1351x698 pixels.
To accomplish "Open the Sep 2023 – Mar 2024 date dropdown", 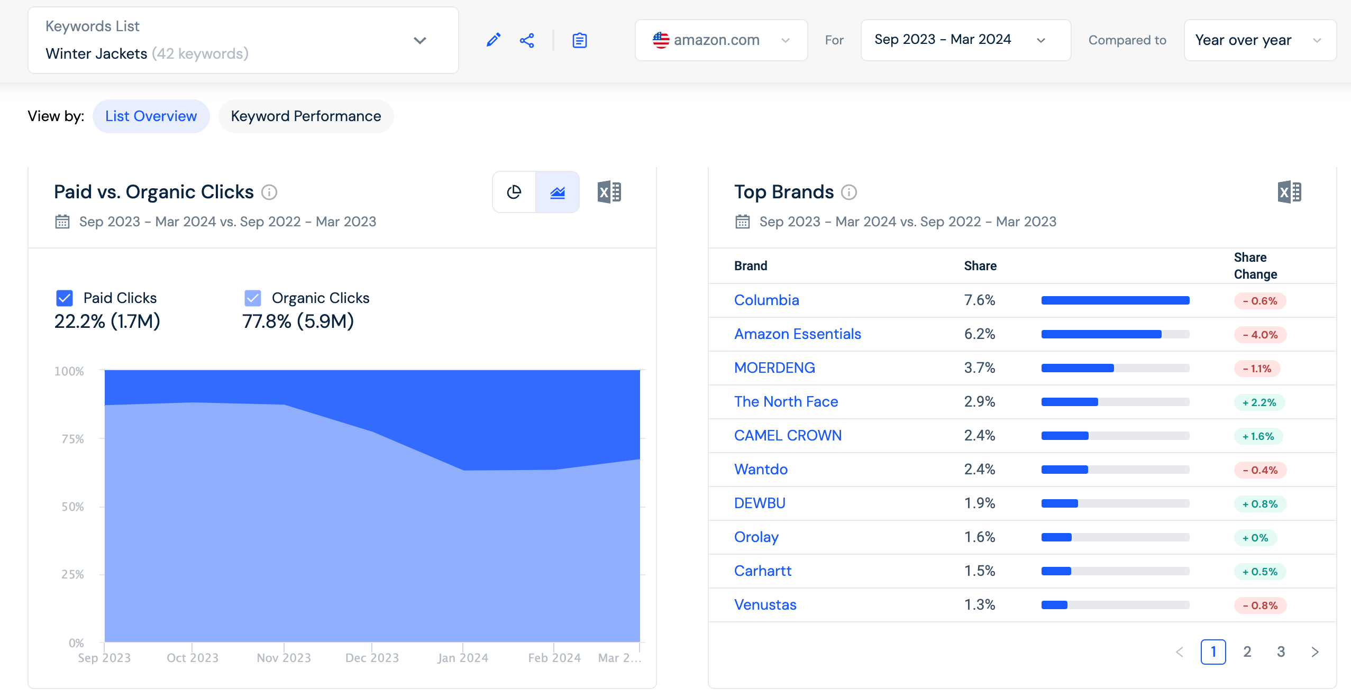I will point(966,40).
